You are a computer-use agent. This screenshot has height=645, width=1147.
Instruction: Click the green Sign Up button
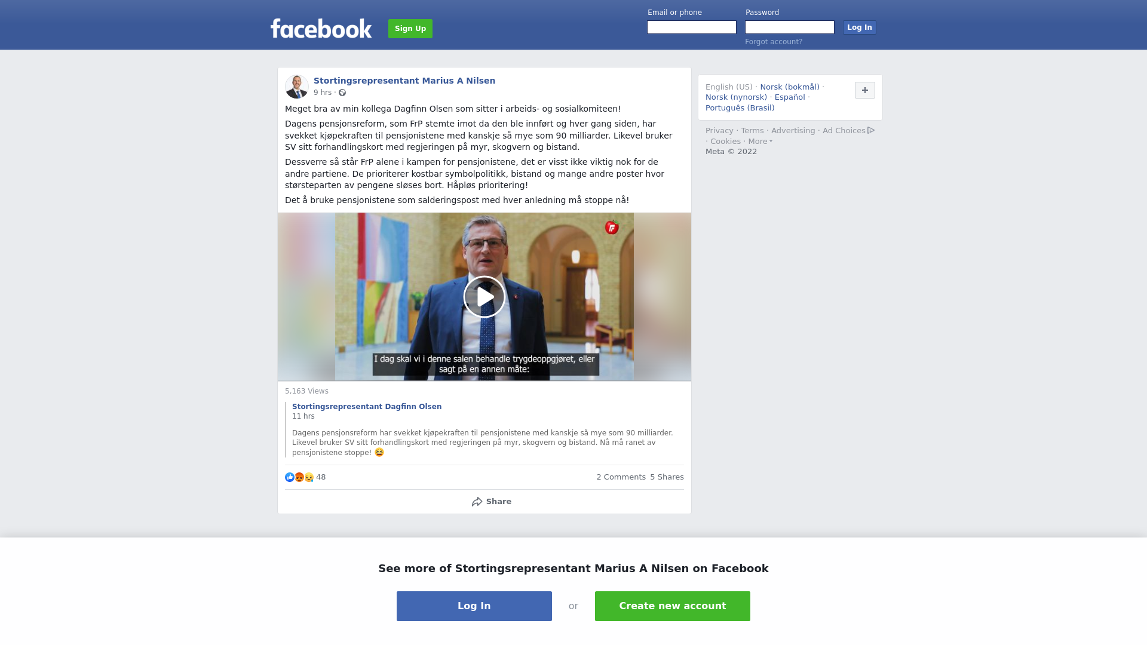point(410,29)
